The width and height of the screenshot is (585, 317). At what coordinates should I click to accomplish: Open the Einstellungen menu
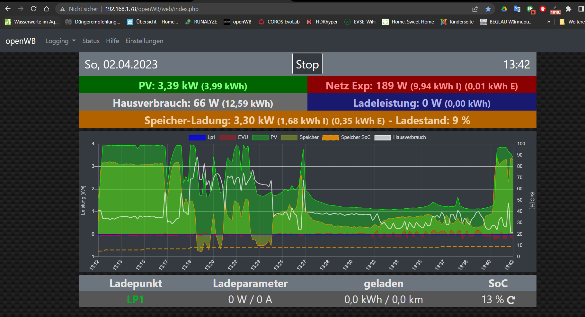pos(144,41)
